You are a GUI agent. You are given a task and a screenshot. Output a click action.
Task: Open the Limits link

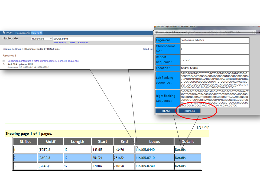[72, 43]
